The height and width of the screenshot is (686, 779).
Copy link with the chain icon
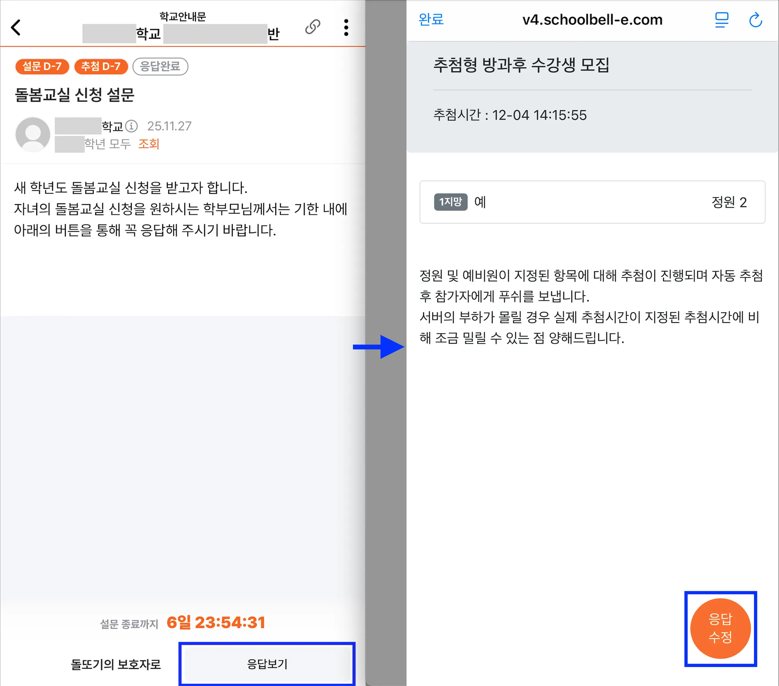click(313, 27)
